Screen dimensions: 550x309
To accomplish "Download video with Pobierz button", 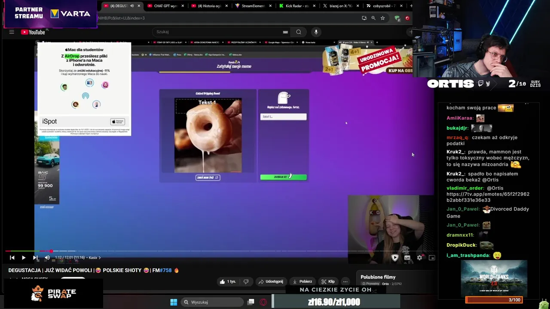I will (x=302, y=282).
